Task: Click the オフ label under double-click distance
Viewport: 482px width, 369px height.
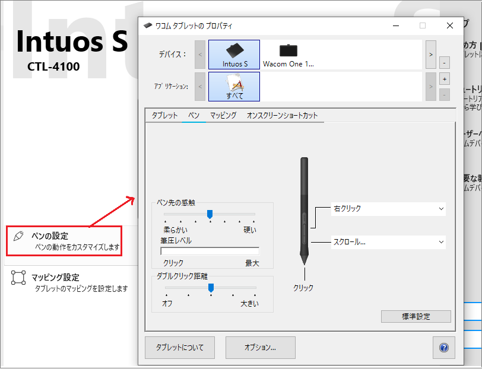Action: coord(167,304)
